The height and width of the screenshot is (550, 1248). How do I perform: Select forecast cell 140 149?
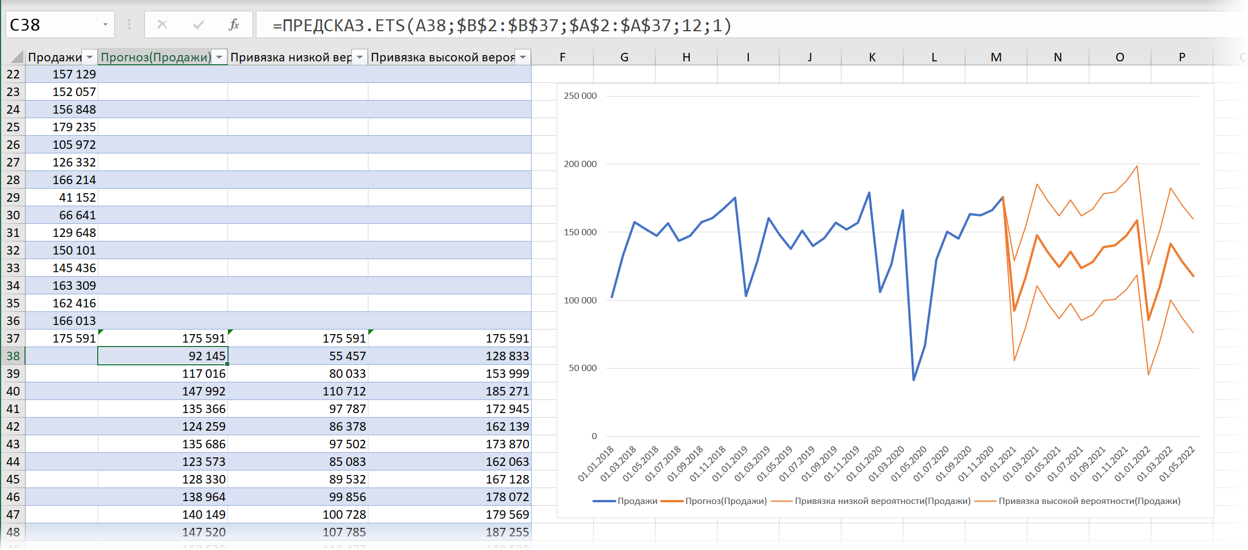[x=163, y=514]
